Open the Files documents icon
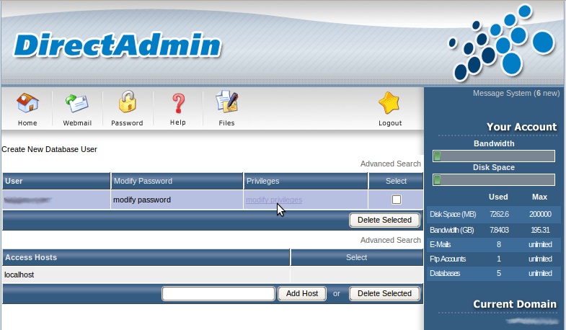 coord(226,102)
